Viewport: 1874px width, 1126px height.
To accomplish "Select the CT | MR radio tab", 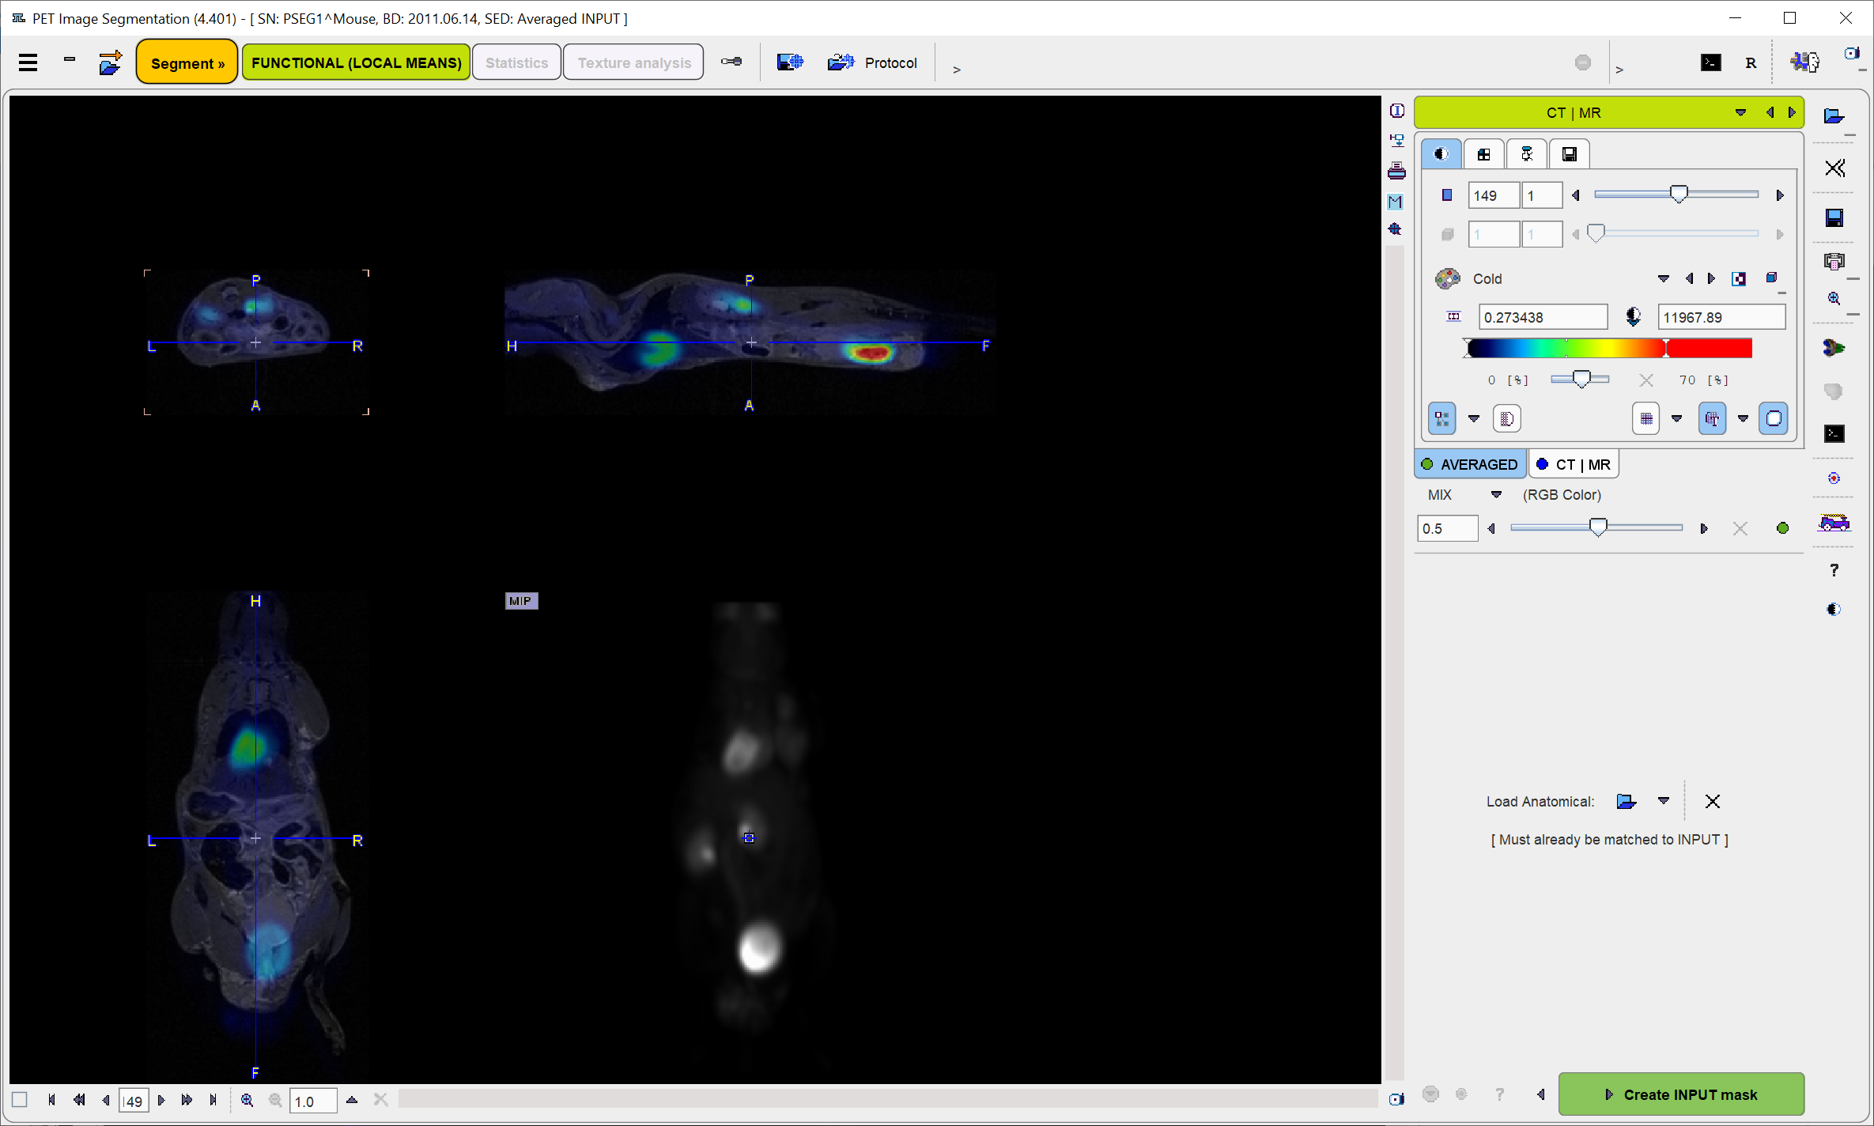I will pos(1574,464).
